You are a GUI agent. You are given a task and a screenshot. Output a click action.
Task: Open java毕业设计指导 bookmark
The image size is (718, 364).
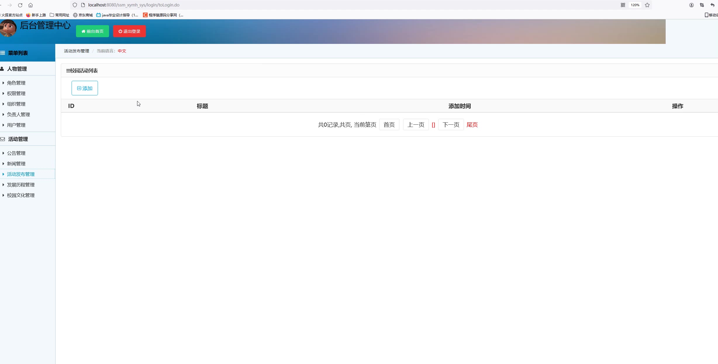click(x=117, y=15)
